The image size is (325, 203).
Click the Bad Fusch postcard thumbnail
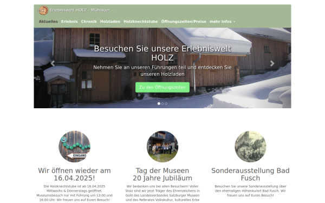pos(250,147)
